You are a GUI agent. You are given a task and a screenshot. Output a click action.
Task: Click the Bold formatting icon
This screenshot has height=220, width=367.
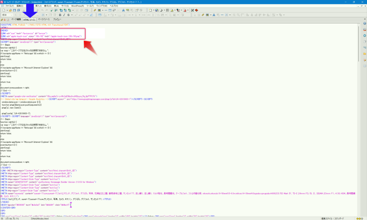[60, 15]
